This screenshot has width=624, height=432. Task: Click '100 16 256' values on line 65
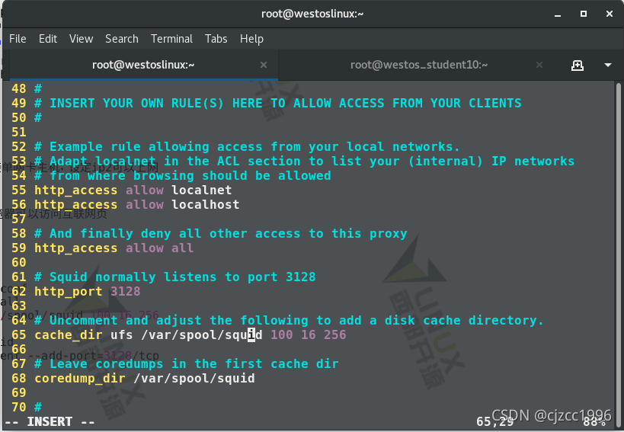coord(309,334)
